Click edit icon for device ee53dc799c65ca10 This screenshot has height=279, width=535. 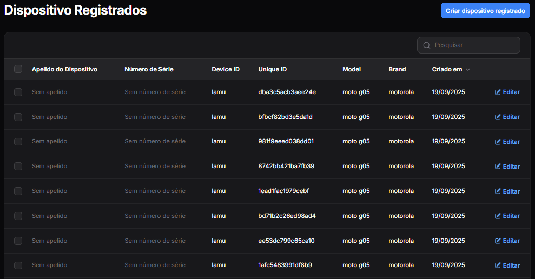498,241
